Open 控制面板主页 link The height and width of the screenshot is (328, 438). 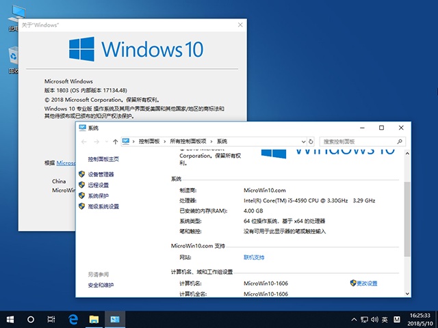point(103,159)
